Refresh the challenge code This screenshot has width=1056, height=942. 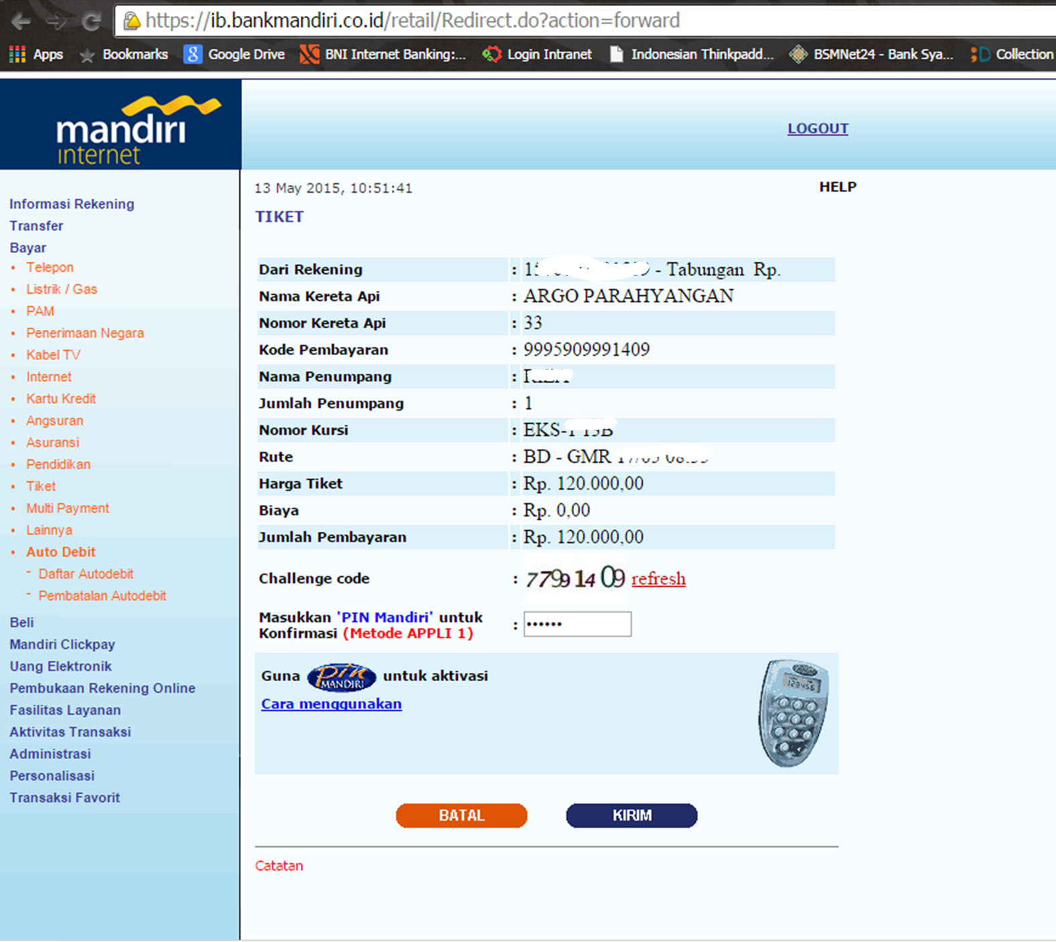pyautogui.click(x=658, y=578)
